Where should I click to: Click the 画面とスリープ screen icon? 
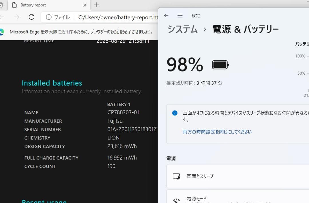pyautogui.click(x=176, y=176)
